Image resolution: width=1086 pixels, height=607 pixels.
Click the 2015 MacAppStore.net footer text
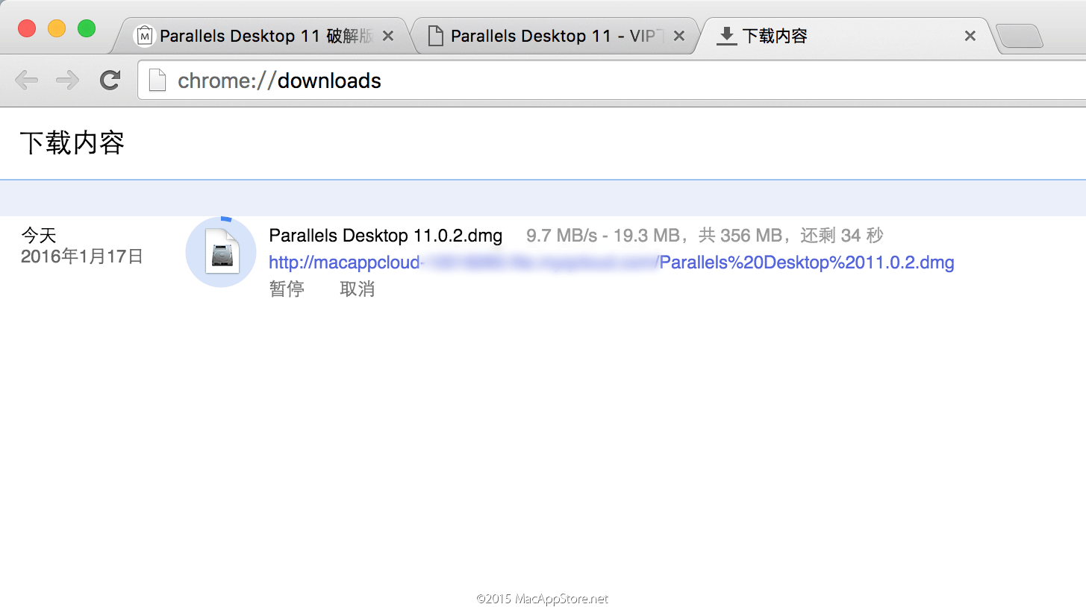[543, 598]
